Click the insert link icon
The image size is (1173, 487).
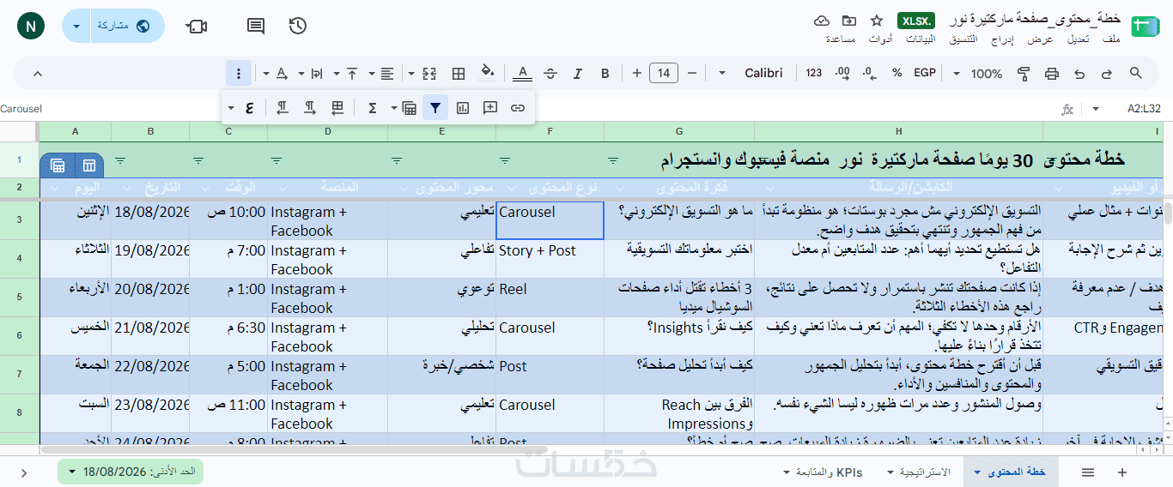pos(518,108)
